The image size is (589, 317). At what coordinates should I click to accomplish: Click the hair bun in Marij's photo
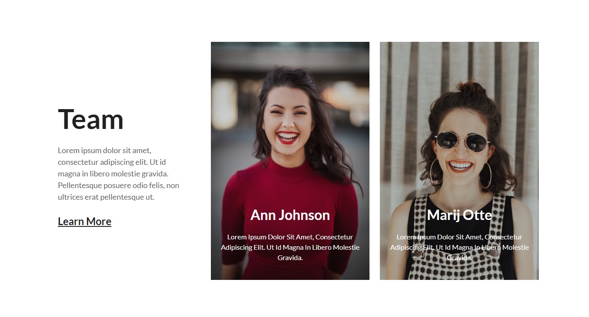click(470, 88)
